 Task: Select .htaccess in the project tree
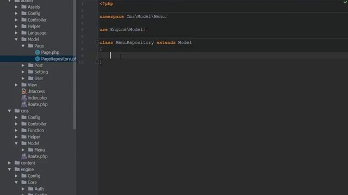click(36, 92)
